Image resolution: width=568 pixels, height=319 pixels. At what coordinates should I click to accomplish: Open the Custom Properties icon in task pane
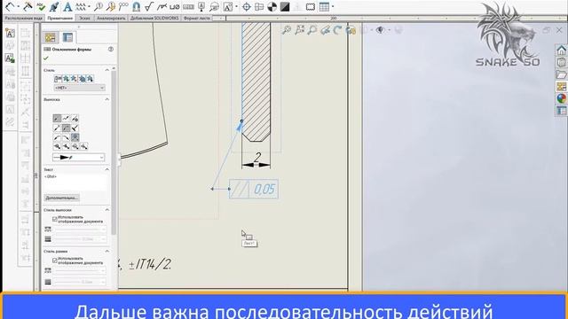561,111
